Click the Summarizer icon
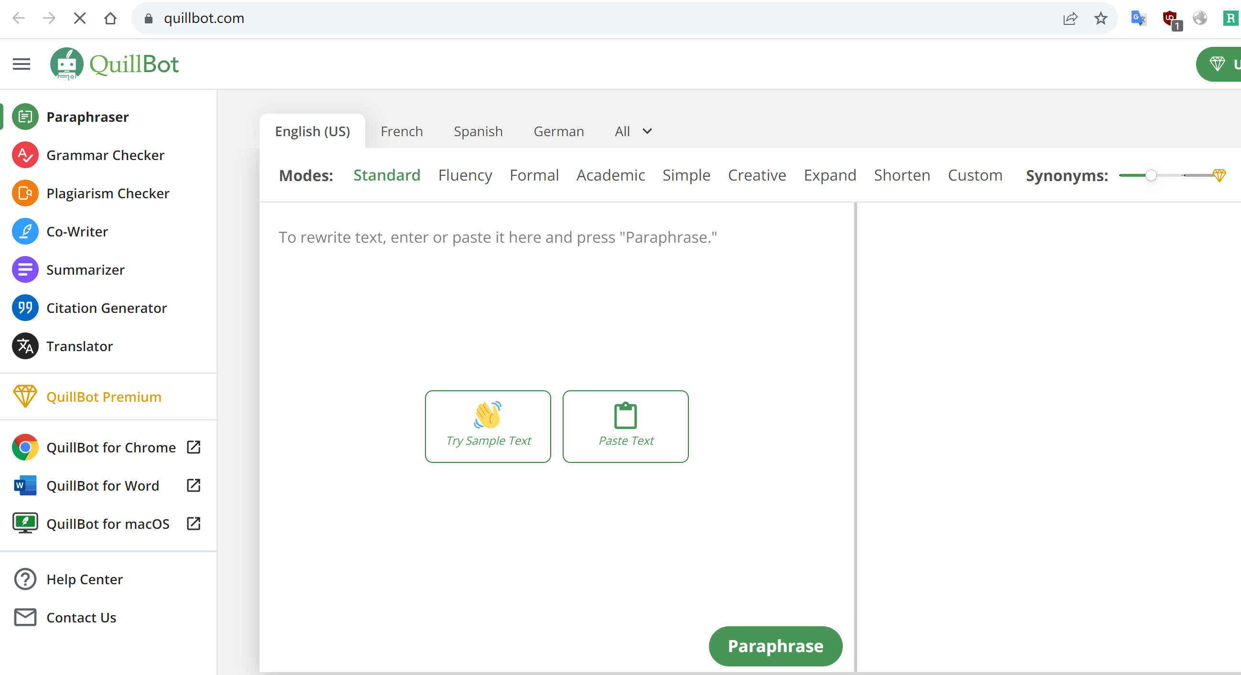 (x=25, y=269)
